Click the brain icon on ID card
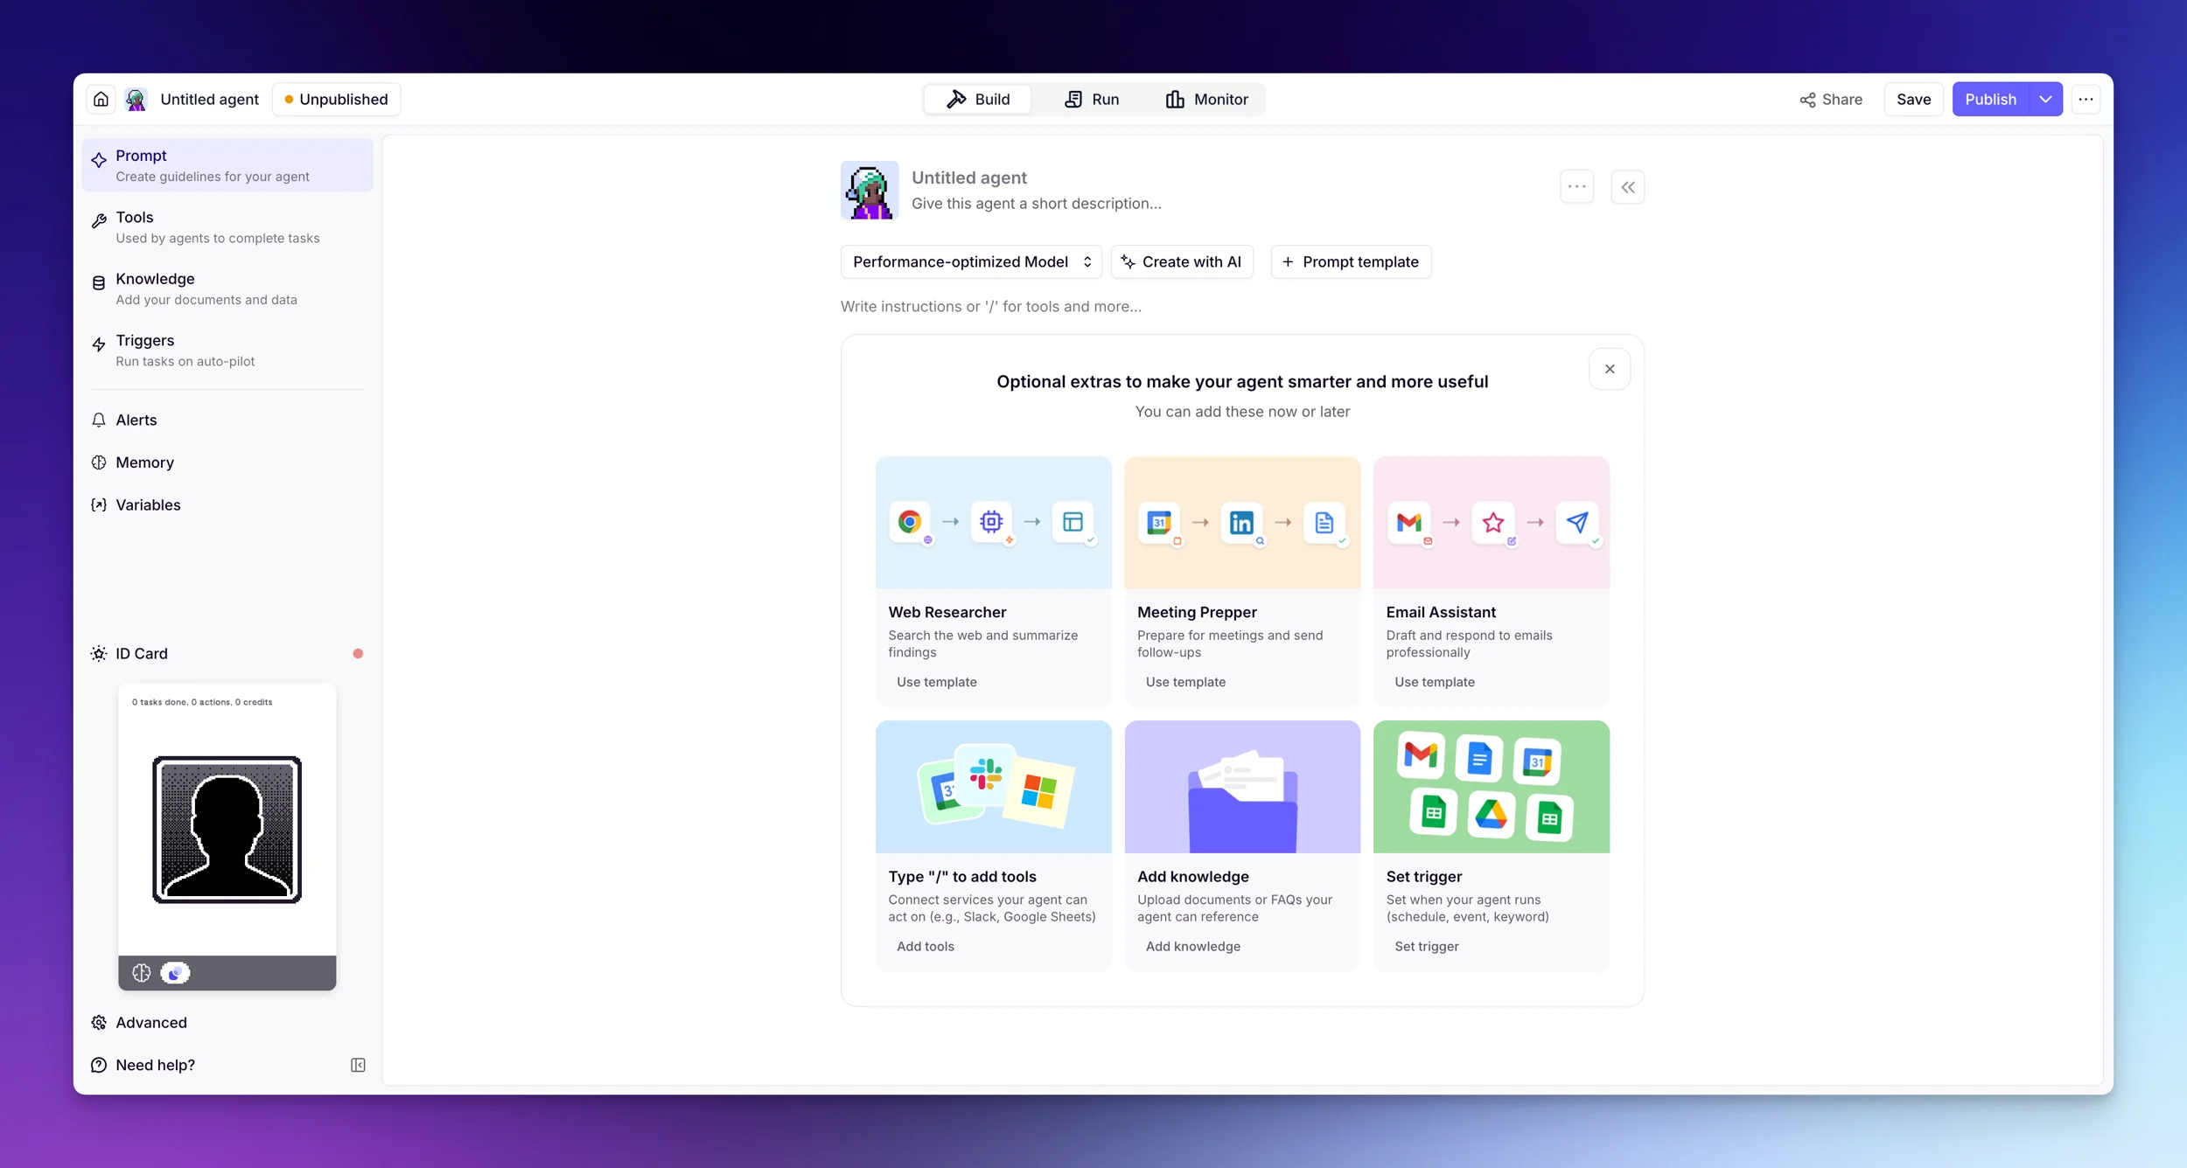Viewport: 2187px width, 1168px height. [x=141, y=973]
